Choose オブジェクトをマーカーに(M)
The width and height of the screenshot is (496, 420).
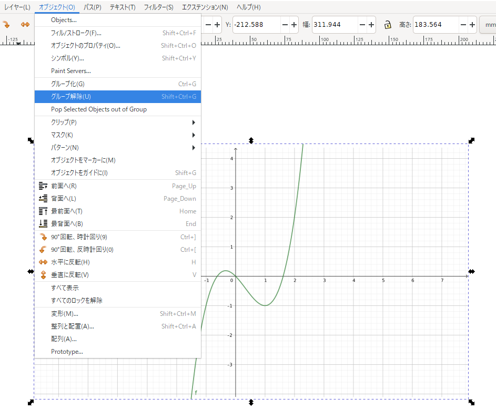point(118,160)
